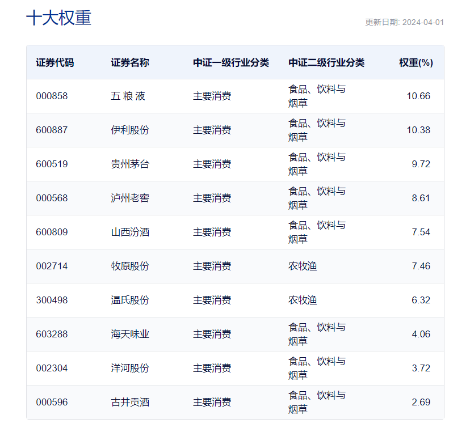Click the 十大权重 heading
Viewport: 470px width, 436px height.
[59, 18]
